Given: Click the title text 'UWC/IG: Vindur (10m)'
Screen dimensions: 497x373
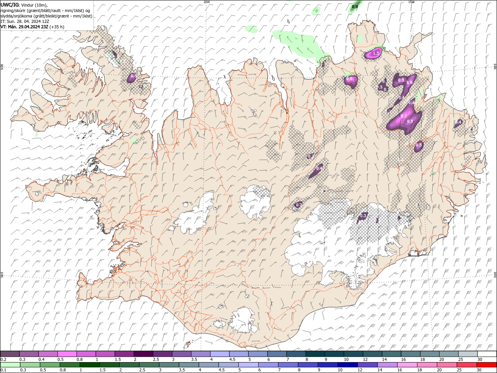Looking at the screenshot, I should tap(24, 5).
